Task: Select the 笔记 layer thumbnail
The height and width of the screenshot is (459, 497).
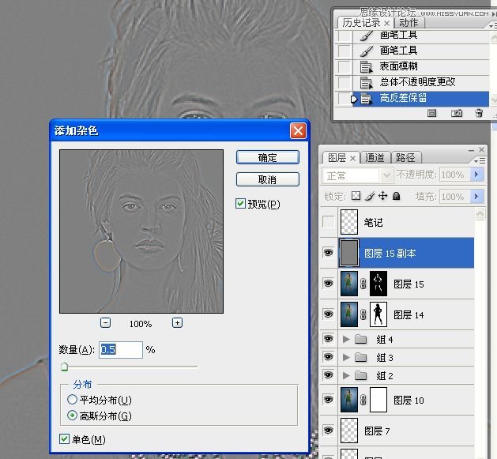Action: coord(349,222)
